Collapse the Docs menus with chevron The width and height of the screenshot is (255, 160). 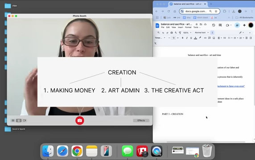tap(250, 33)
